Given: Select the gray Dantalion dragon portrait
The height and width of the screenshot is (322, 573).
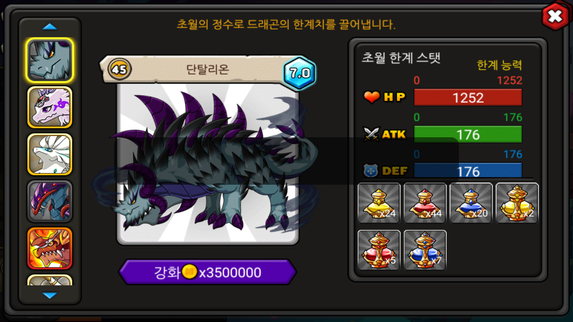Looking at the screenshot, I should click(50, 60).
